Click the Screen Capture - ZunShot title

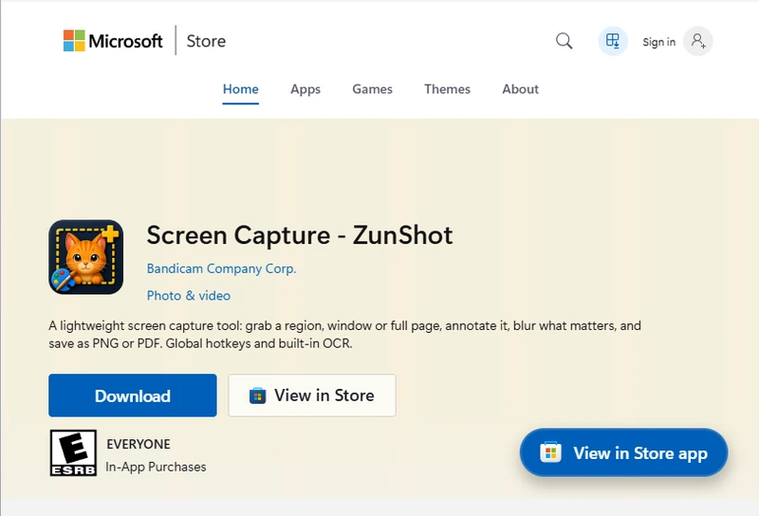(300, 236)
